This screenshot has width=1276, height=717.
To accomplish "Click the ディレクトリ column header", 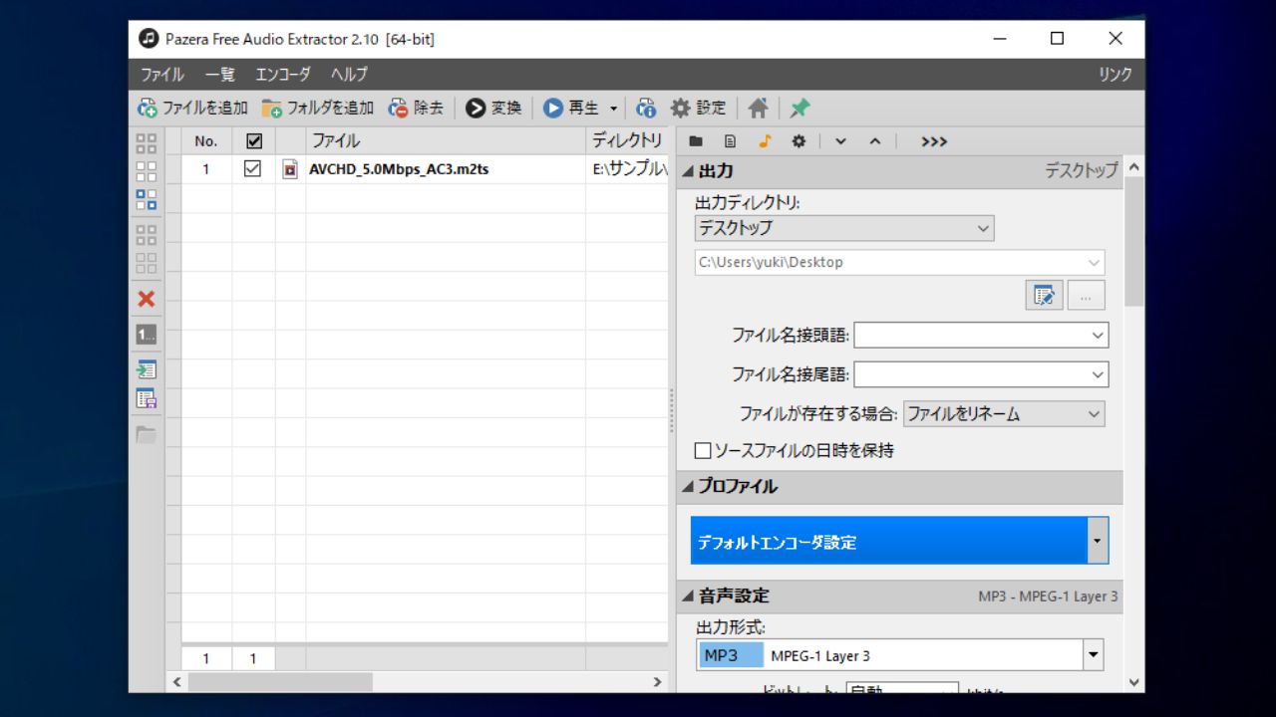I will 627,141.
